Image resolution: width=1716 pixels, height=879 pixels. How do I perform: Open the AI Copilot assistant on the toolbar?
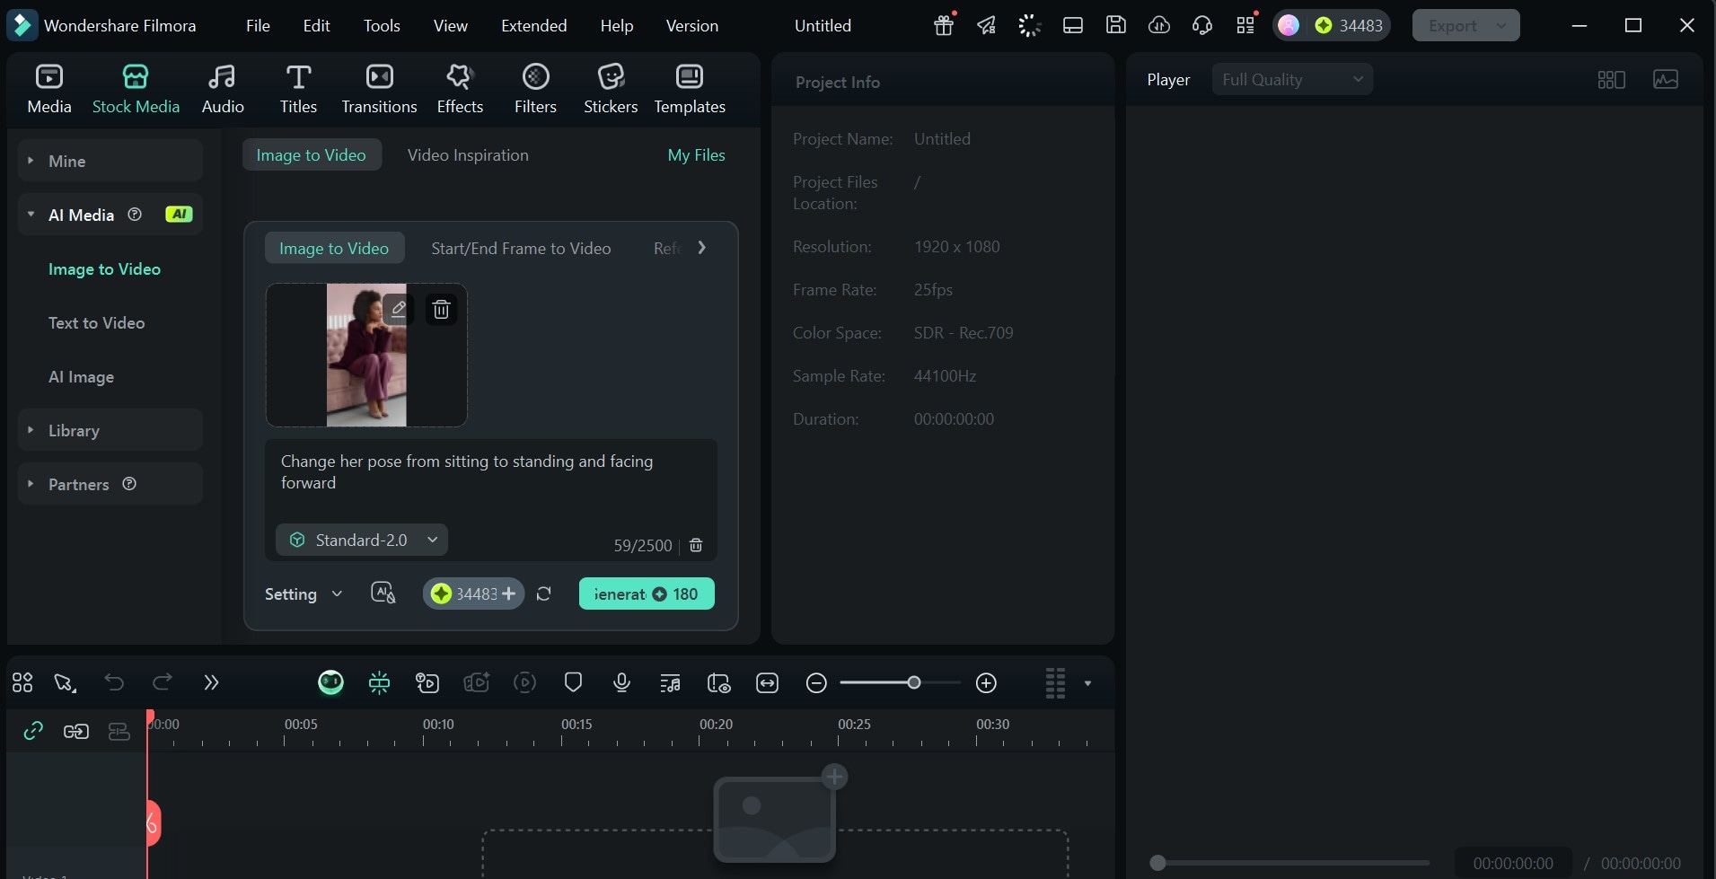coord(330,682)
